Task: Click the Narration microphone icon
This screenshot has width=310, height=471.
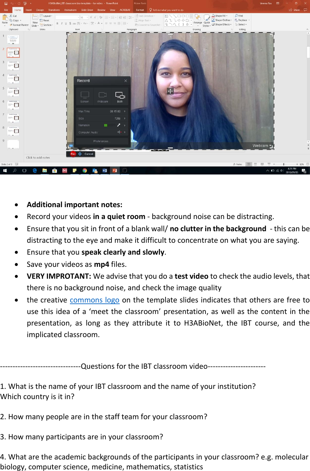Action: coord(119,125)
